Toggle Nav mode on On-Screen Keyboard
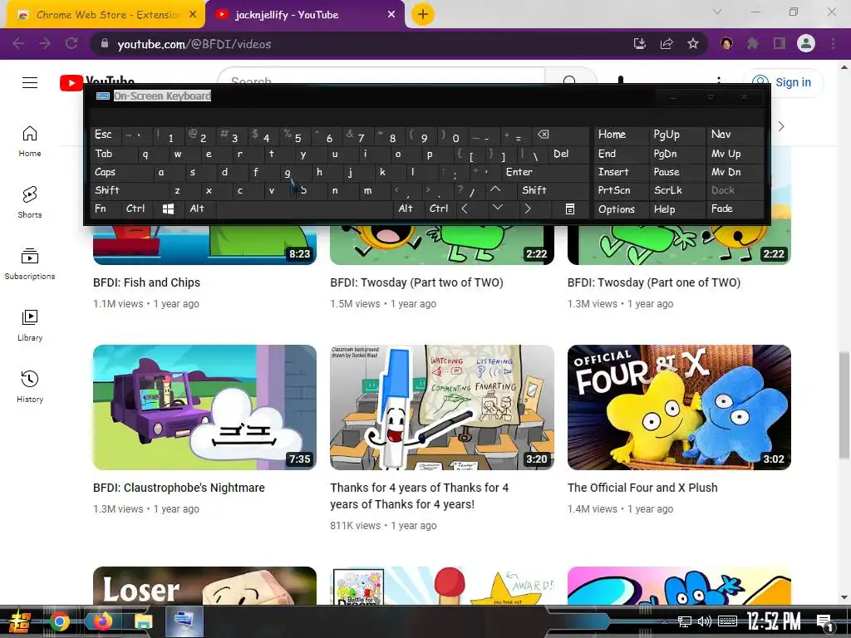Image resolution: width=851 pixels, height=638 pixels. [x=734, y=135]
